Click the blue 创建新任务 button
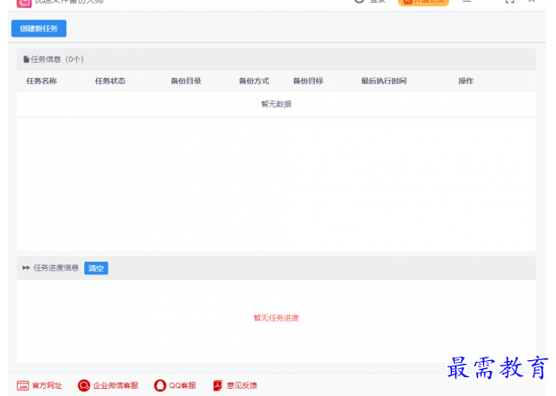The width and height of the screenshot is (556, 396). 39,29
